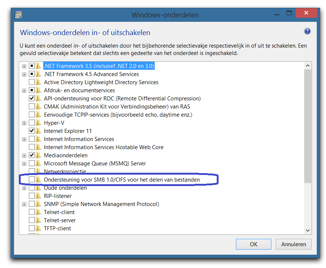Screen dimensions: 326x268
Task: Enable the Oude onderdelen checkbox
Action: (x=32, y=188)
